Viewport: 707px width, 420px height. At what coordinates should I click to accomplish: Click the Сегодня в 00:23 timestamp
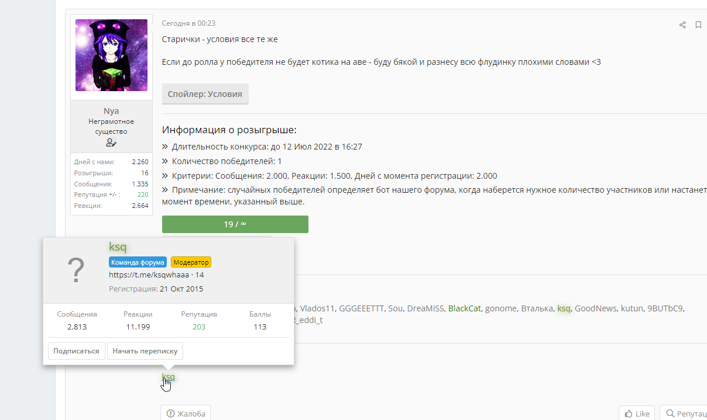(x=188, y=23)
